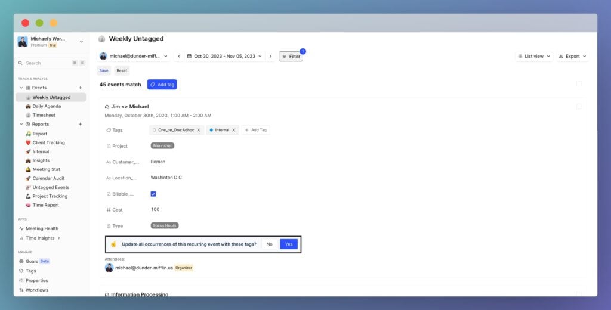Click the workspace avatar image
The height and width of the screenshot is (310, 611).
click(x=23, y=42)
